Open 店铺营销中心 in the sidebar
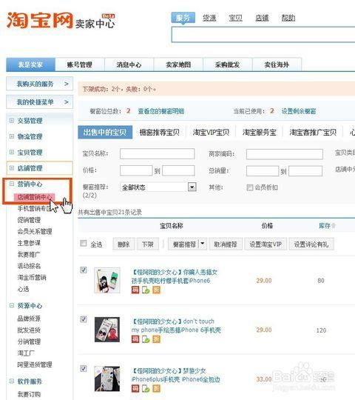Viewport: 355px width, 400px height. tap(35, 197)
